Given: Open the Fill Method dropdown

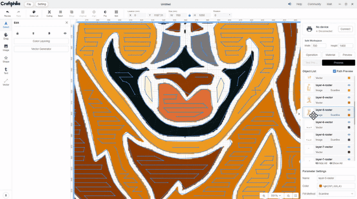Looking at the screenshot, I should click(x=336, y=194).
